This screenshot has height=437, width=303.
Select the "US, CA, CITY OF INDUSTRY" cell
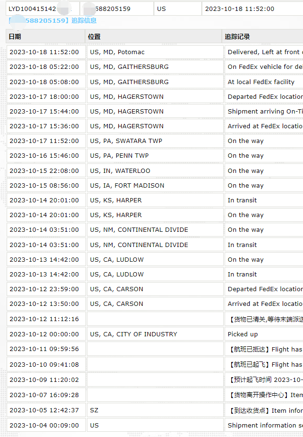(133, 334)
